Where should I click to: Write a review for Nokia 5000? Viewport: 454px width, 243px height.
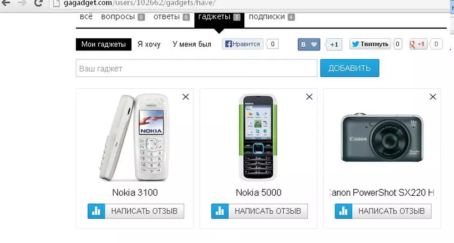[x=259, y=211]
